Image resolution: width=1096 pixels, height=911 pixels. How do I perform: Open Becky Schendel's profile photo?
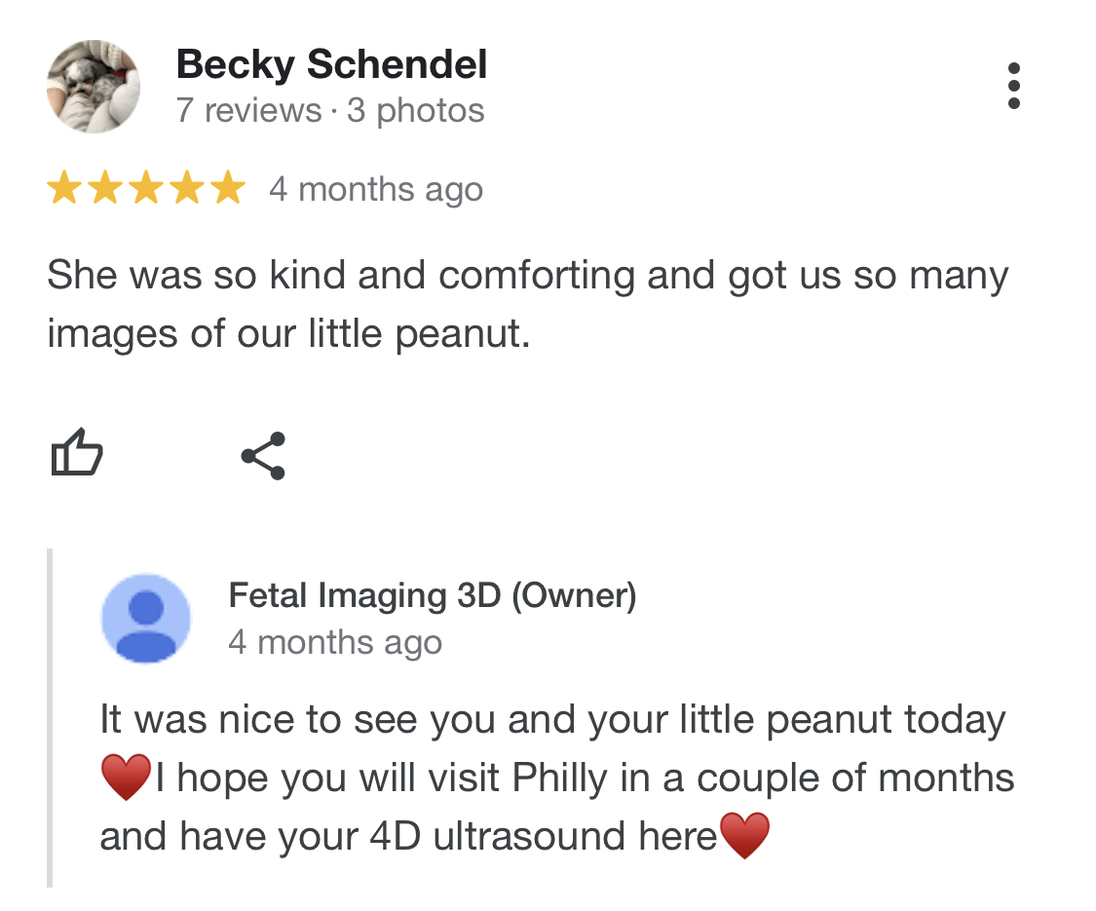pyautogui.click(x=94, y=87)
